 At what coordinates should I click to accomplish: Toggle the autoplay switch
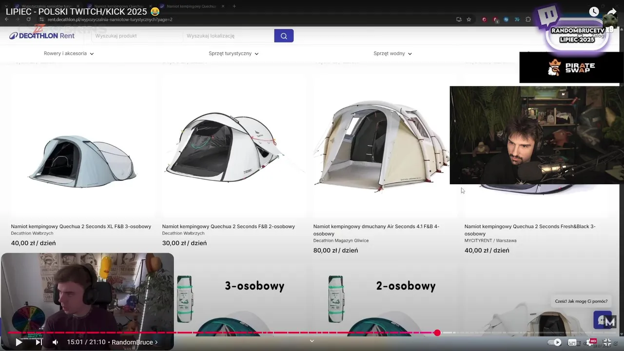(556, 342)
